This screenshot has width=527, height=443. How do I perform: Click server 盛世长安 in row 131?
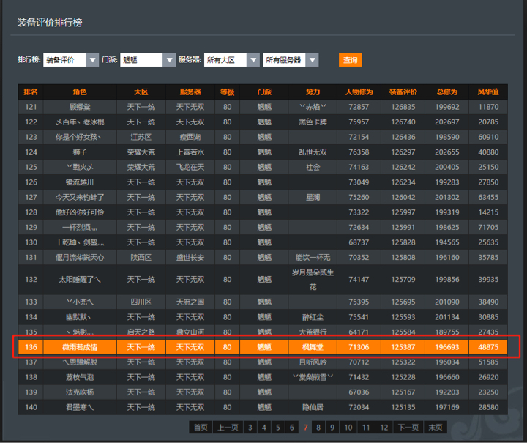pos(190,258)
